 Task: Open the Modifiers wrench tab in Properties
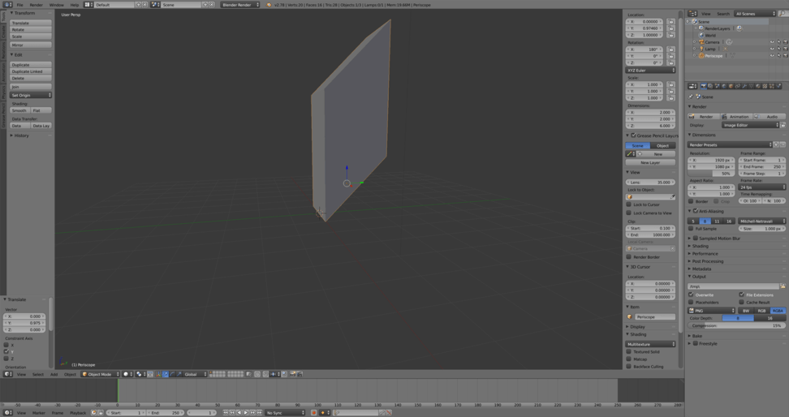744,86
